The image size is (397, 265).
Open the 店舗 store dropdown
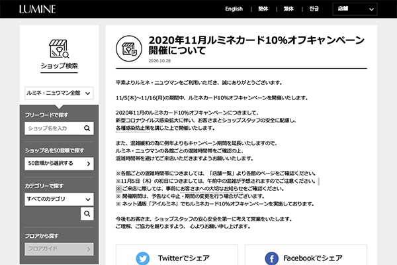355,9
